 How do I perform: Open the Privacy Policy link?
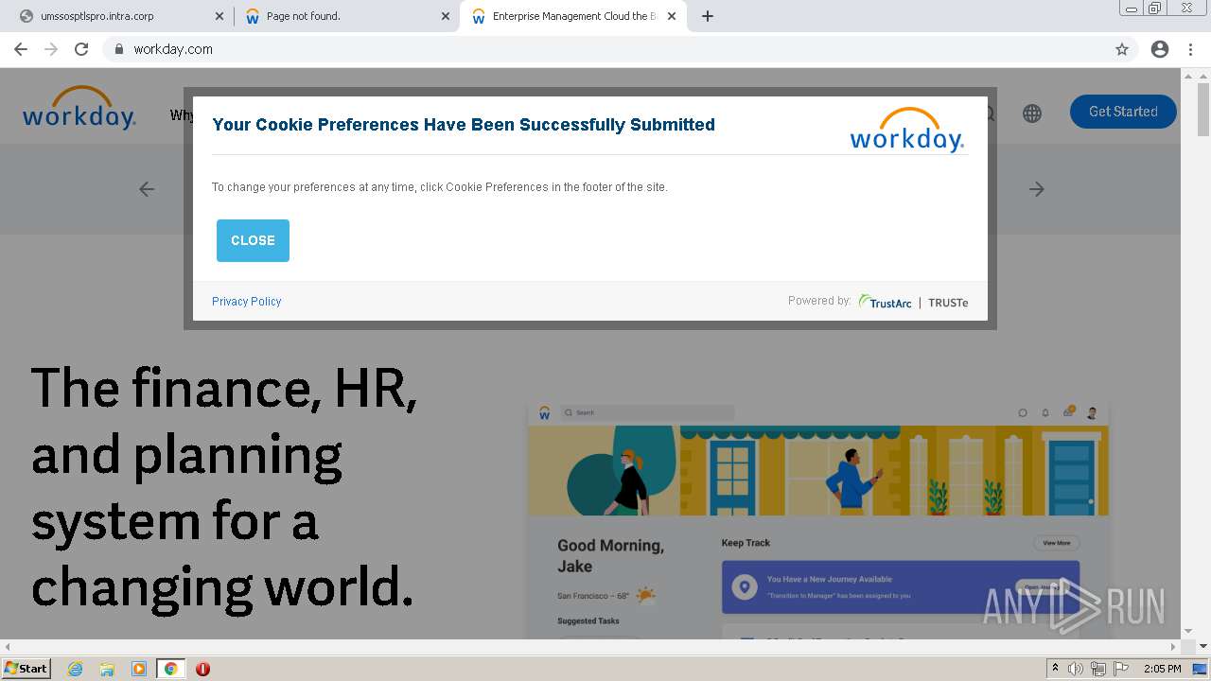pyautogui.click(x=246, y=301)
